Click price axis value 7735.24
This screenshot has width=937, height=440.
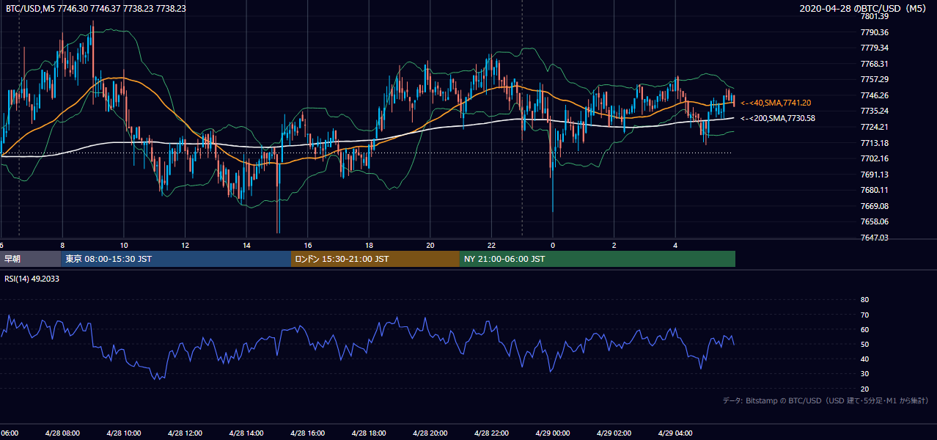[x=875, y=111]
